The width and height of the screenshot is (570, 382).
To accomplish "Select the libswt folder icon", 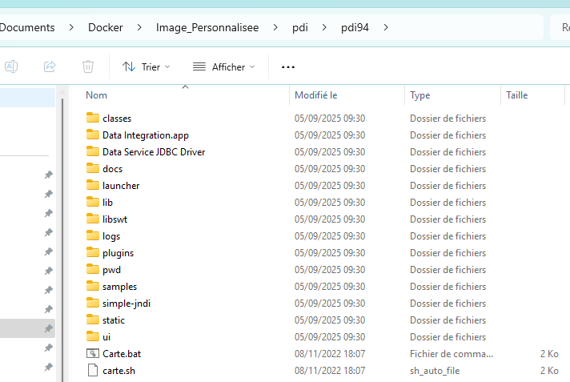I will pyautogui.click(x=93, y=219).
